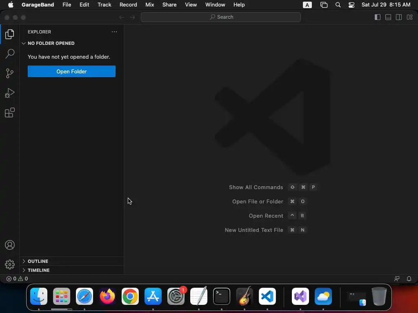The width and height of the screenshot is (418, 313).
Task: Open the Apple menu
Action: (11, 5)
